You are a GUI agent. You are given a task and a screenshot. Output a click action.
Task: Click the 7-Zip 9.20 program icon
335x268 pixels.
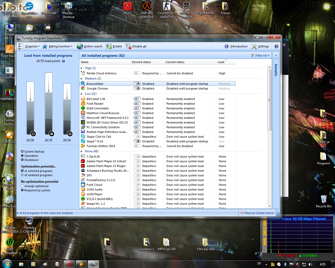(x=83, y=157)
